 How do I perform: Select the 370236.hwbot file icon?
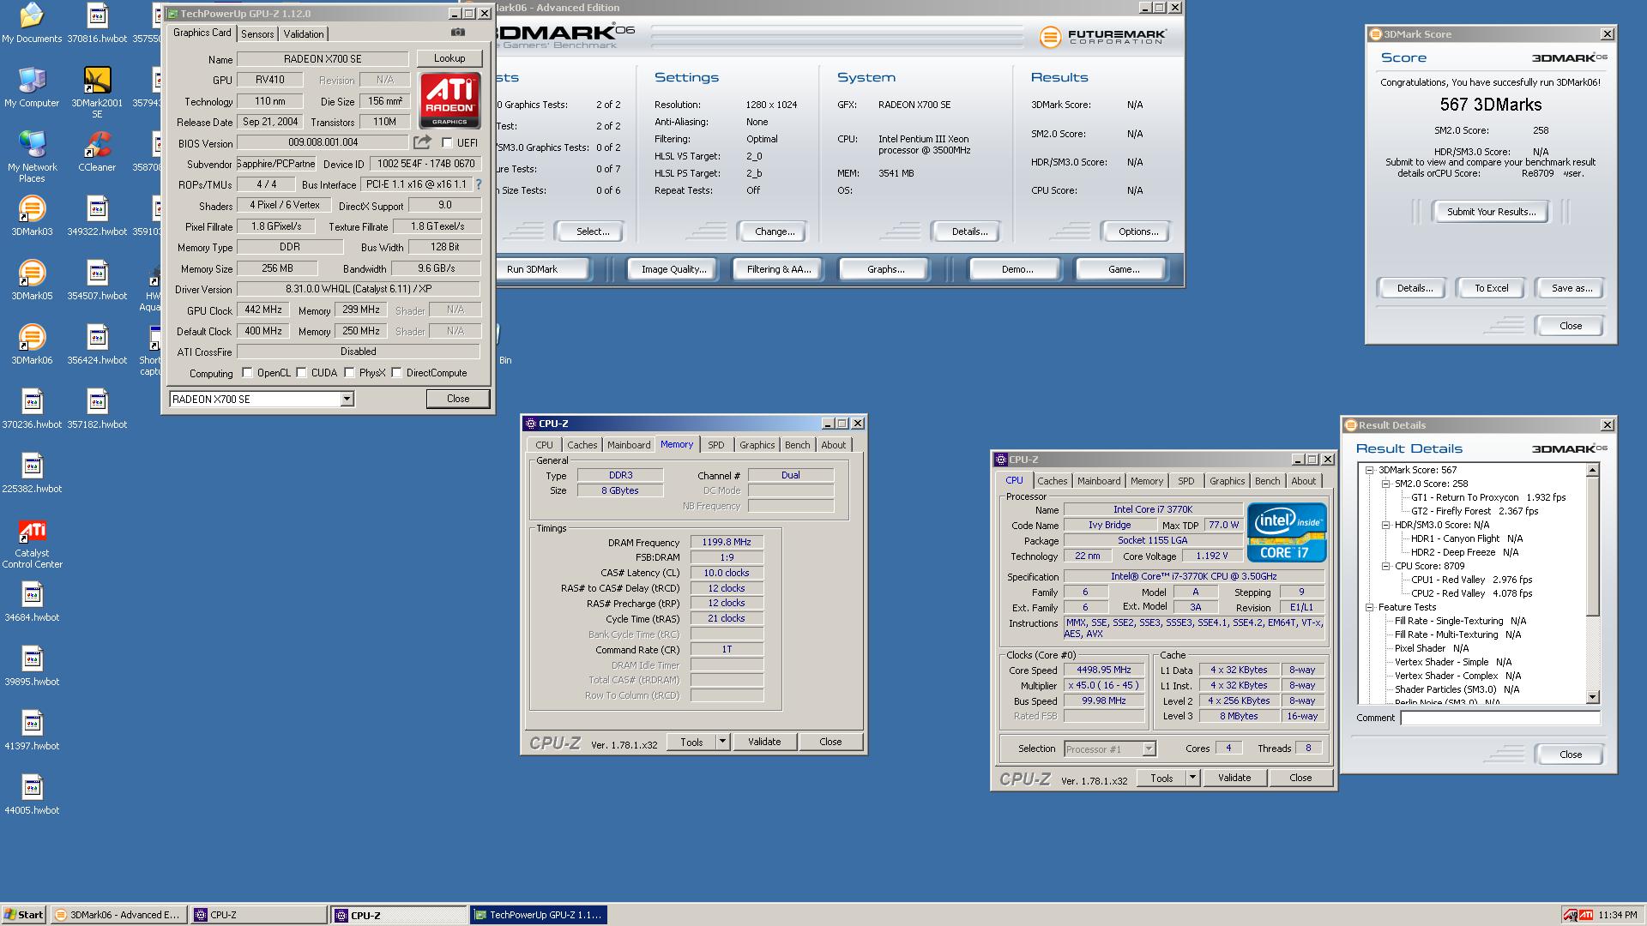32,408
